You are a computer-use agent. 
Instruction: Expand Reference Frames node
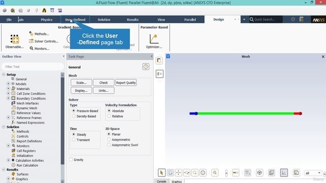point(8,117)
